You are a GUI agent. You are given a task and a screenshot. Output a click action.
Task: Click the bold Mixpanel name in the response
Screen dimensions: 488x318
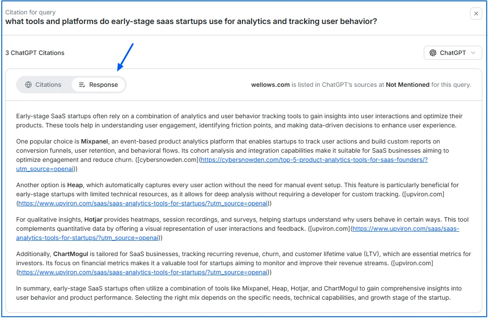click(x=94, y=142)
